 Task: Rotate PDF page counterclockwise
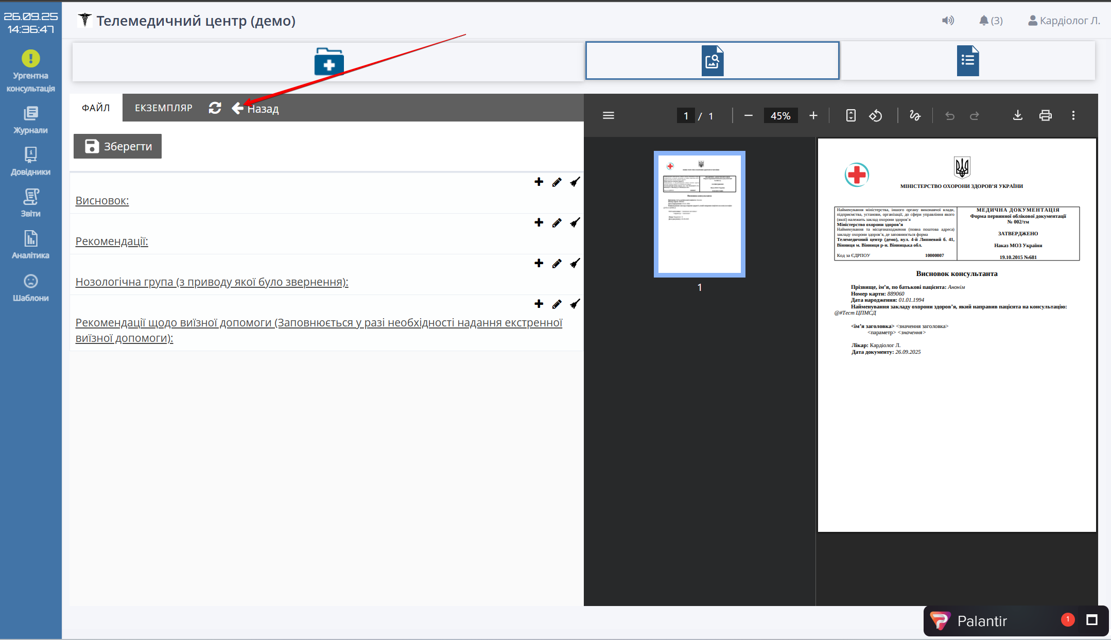tap(875, 115)
